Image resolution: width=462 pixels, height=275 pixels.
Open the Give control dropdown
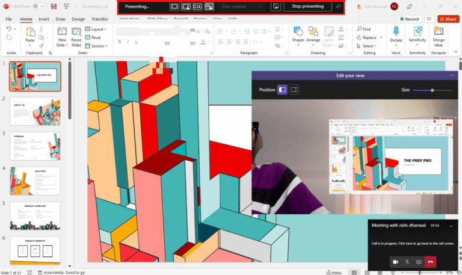coord(241,6)
